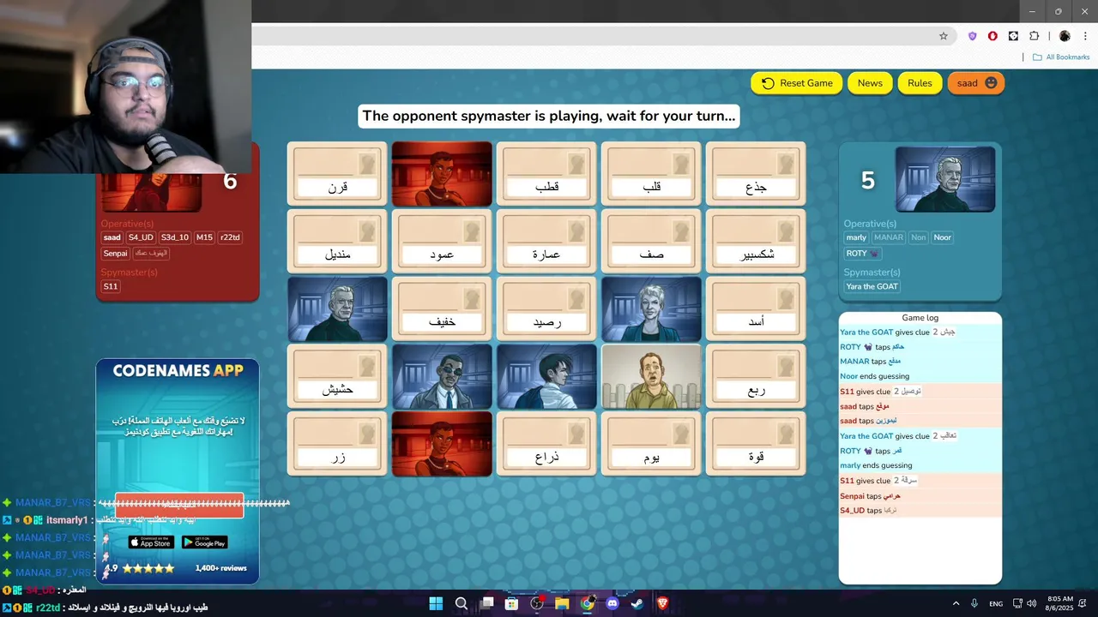Open the saad player menu
The width and height of the screenshot is (1098, 617).
[x=976, y=83]
